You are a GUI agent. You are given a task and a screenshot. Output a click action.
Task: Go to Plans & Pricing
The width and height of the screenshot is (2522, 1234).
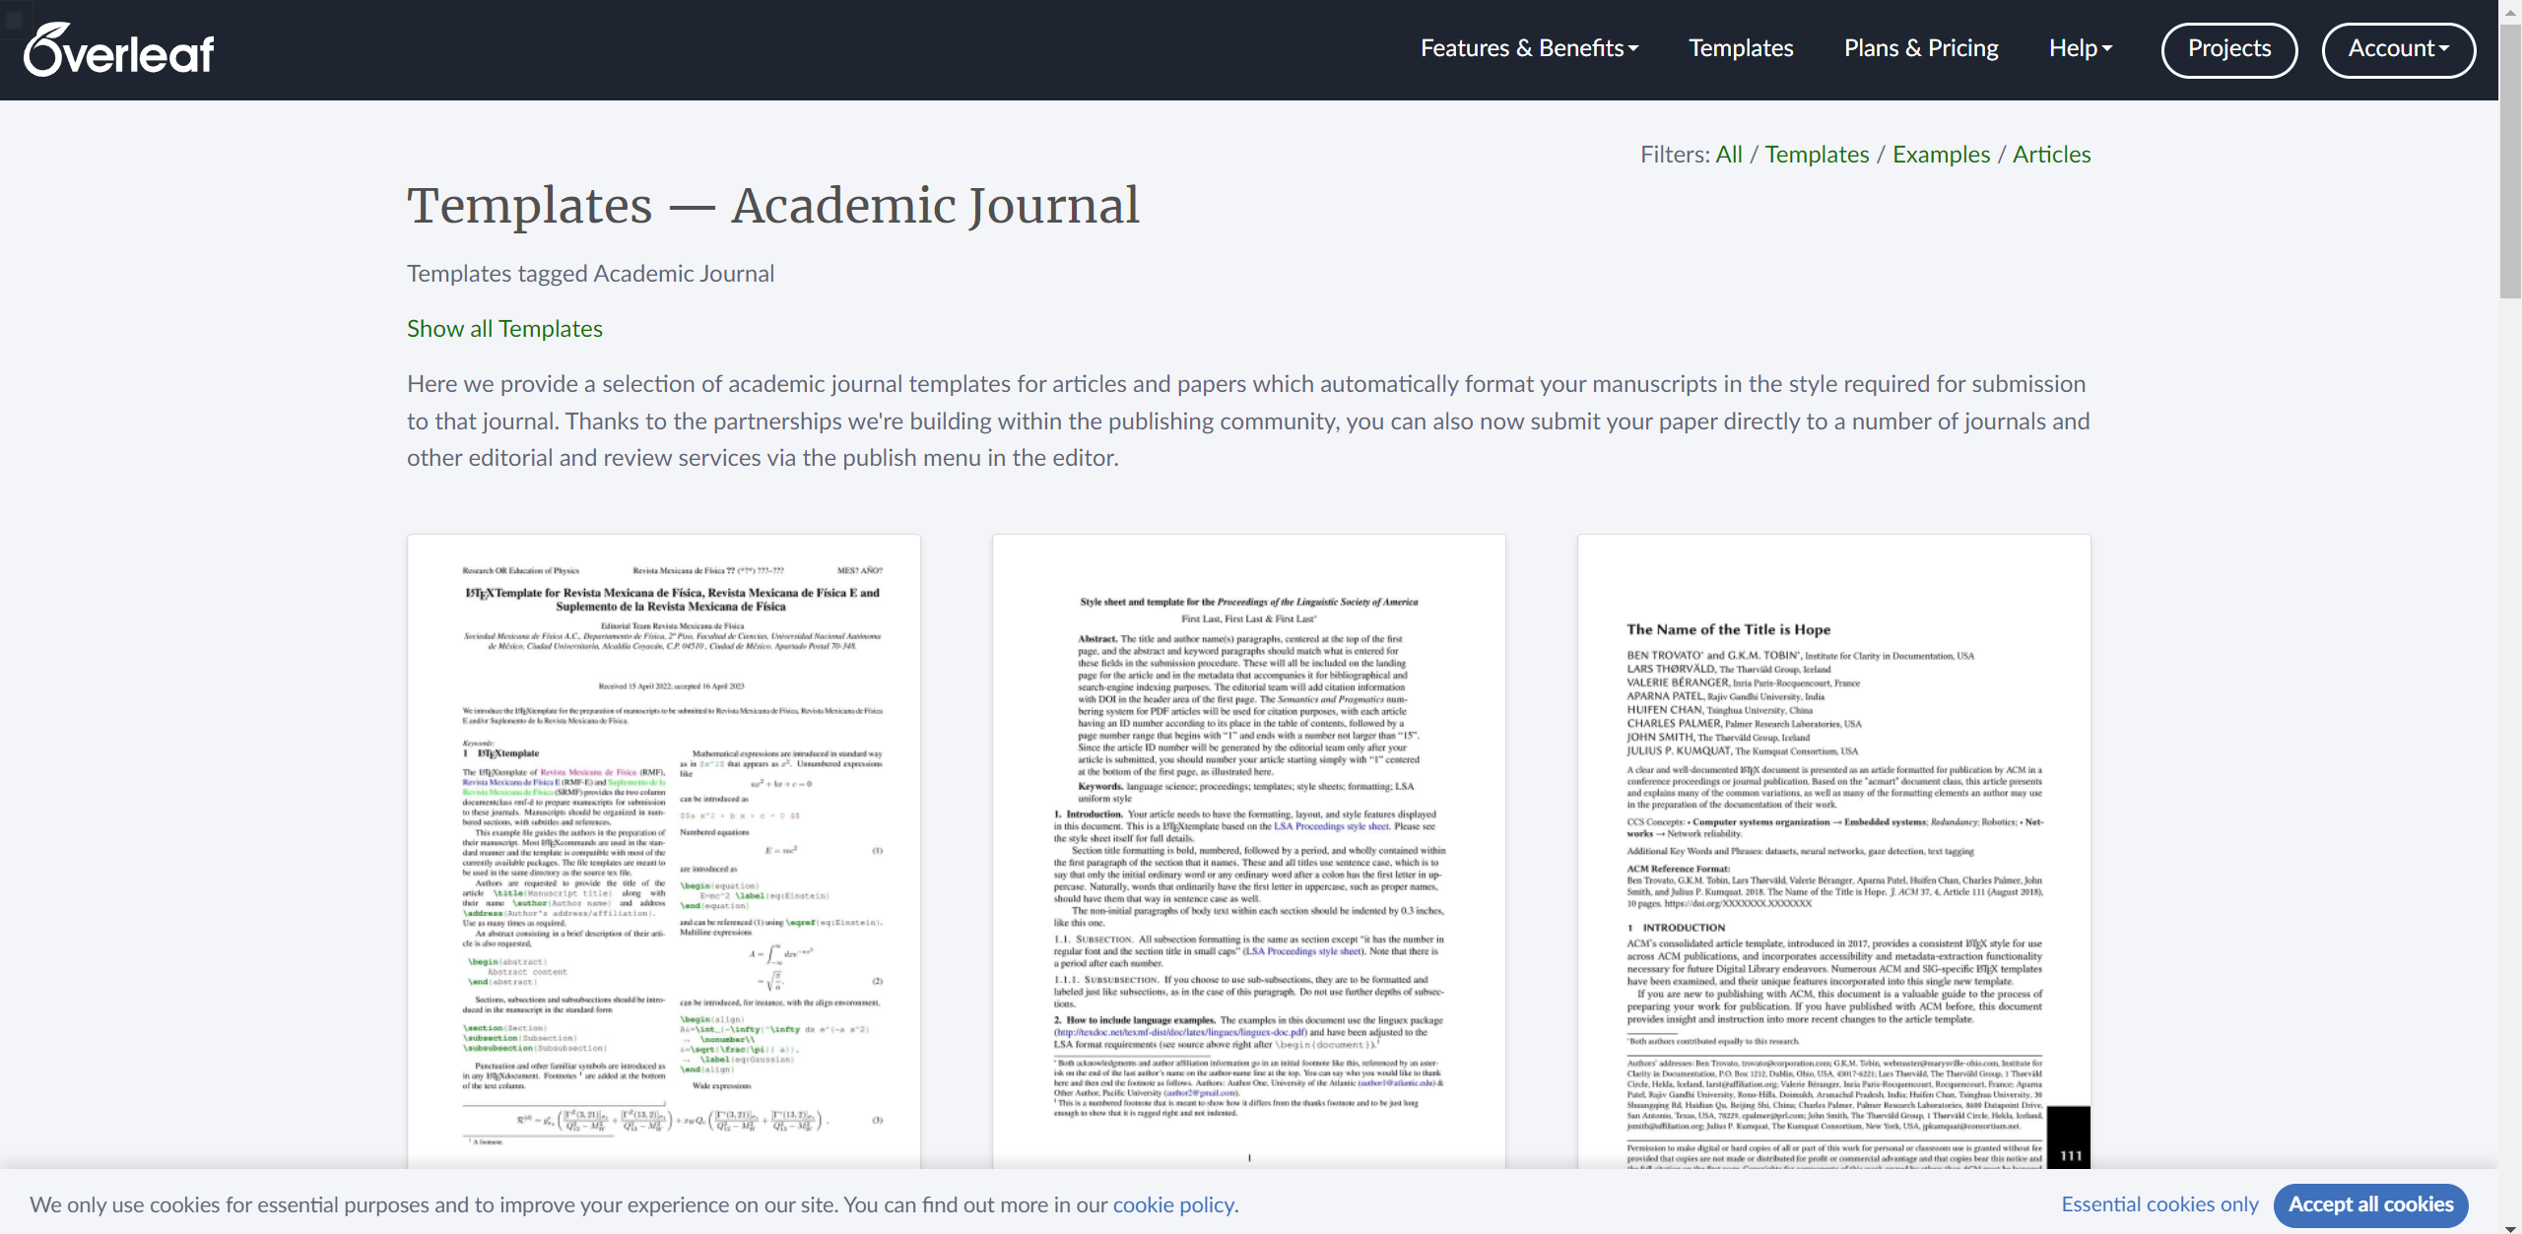pos(1920,48)
